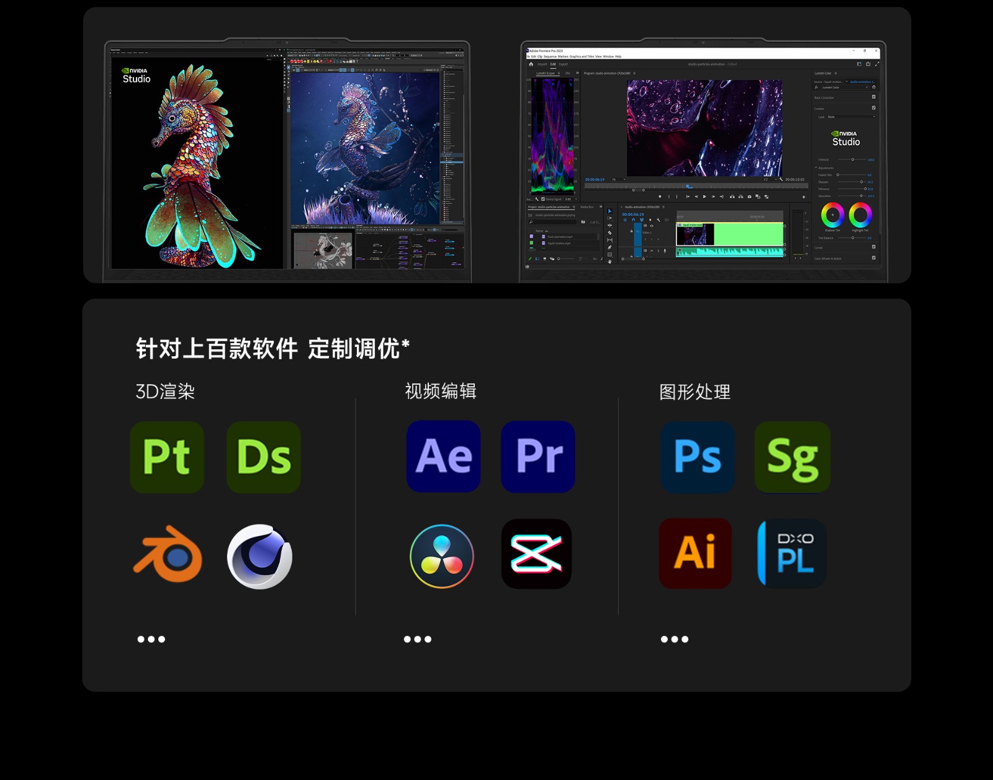Screen dimensions: 993x780
Task: Click the Highlight Tint color wheel
Action: pos(860,215)
